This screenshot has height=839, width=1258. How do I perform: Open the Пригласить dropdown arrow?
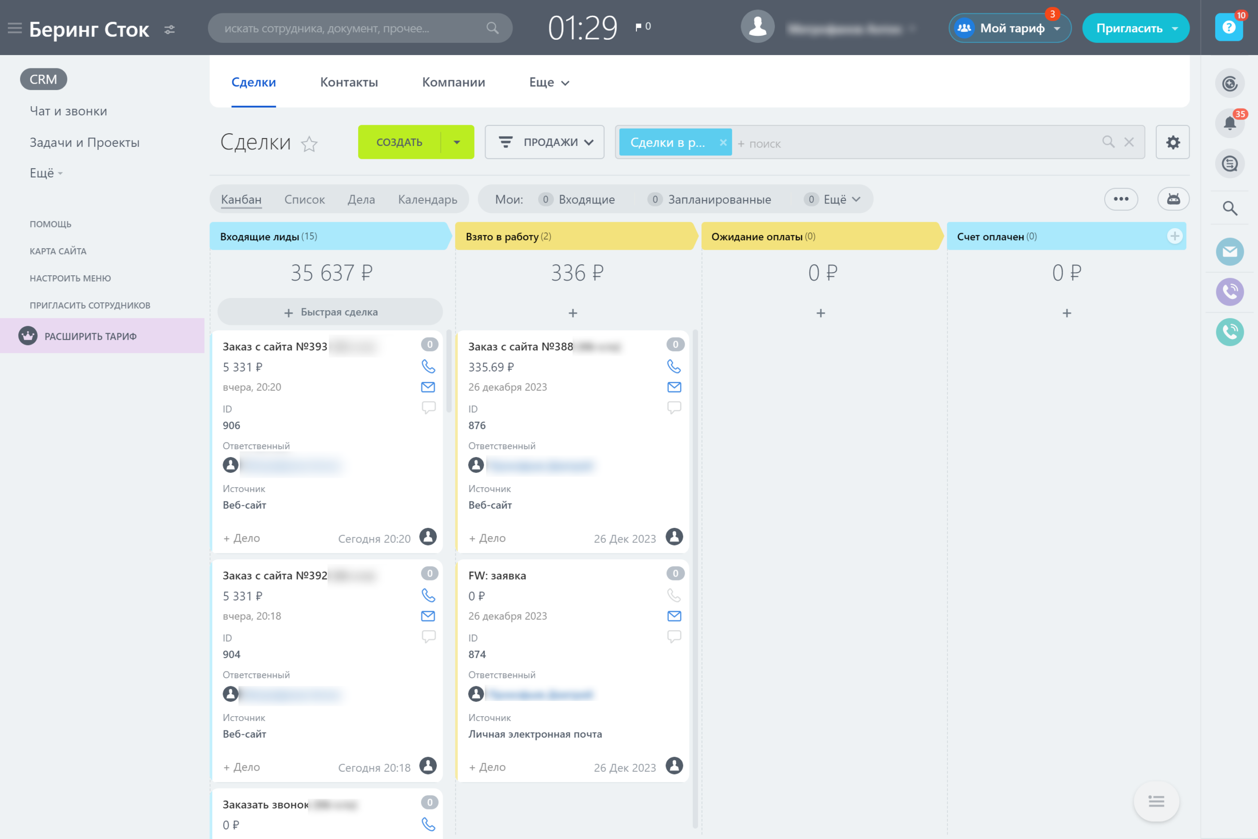1175,29
